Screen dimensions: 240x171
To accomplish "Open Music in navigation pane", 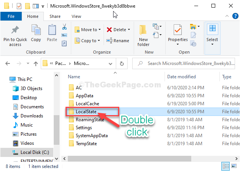I will tap(22, 125).
